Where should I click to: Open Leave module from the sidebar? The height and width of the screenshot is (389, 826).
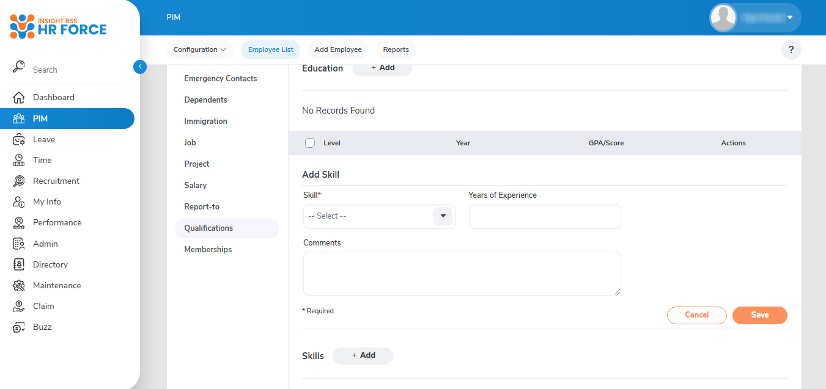[44, 139]
